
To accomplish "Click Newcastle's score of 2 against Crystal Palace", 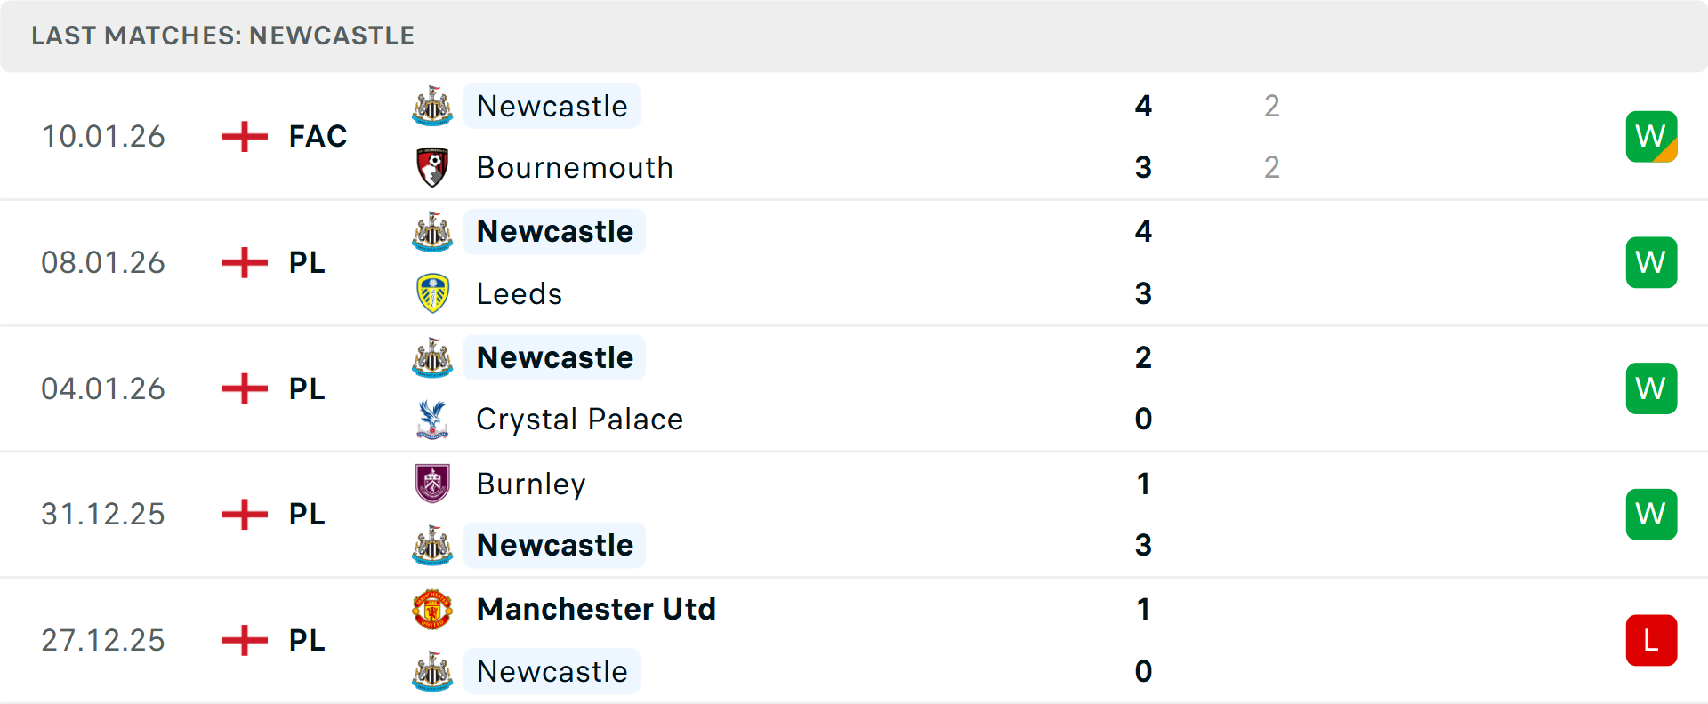I will click(x=1143, y=357).
